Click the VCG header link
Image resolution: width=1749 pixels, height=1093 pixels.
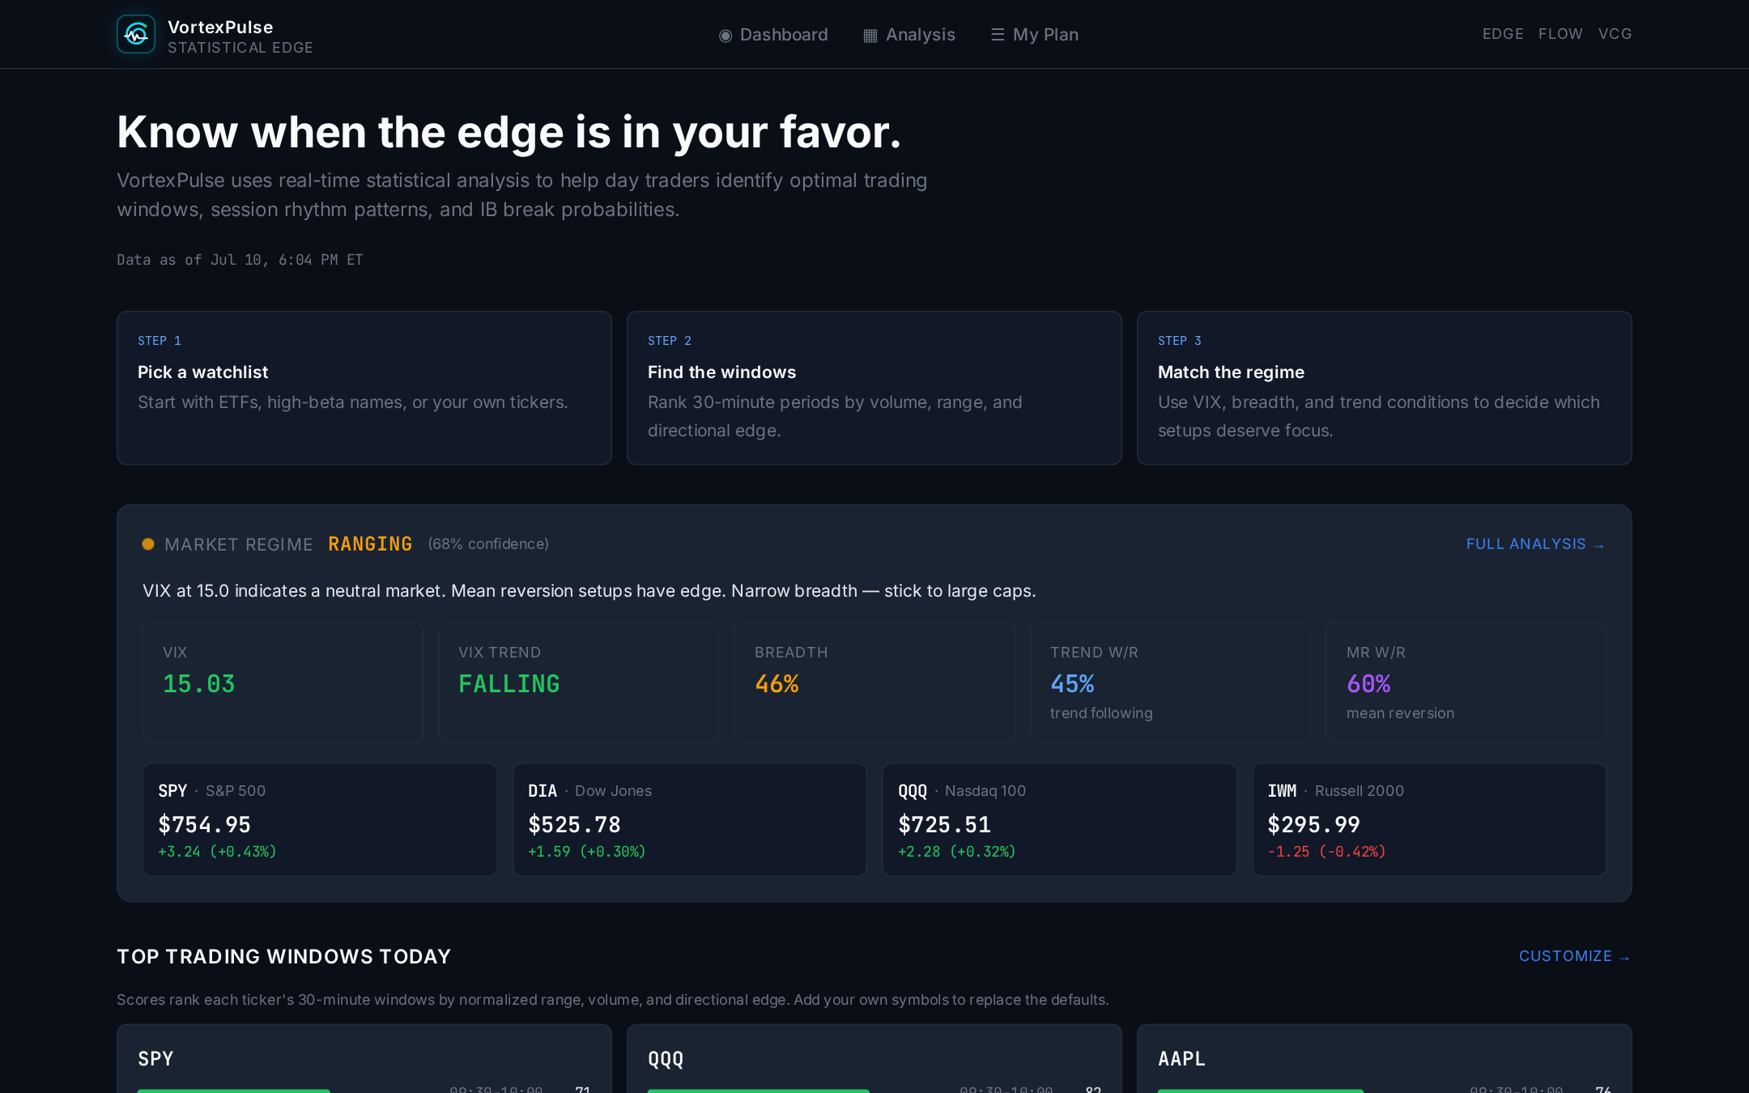tap(1615, 34)
